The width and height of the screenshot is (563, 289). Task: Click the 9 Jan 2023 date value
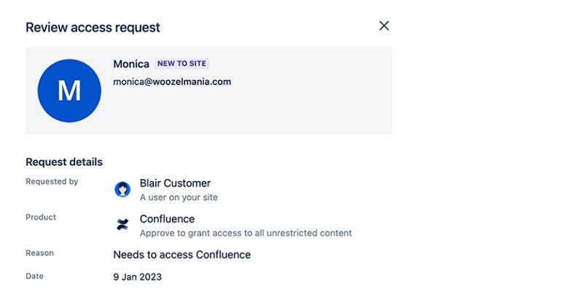point(138,277)
